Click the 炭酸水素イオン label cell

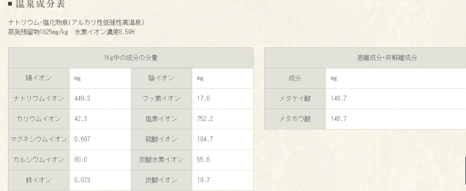coord(161,160)
